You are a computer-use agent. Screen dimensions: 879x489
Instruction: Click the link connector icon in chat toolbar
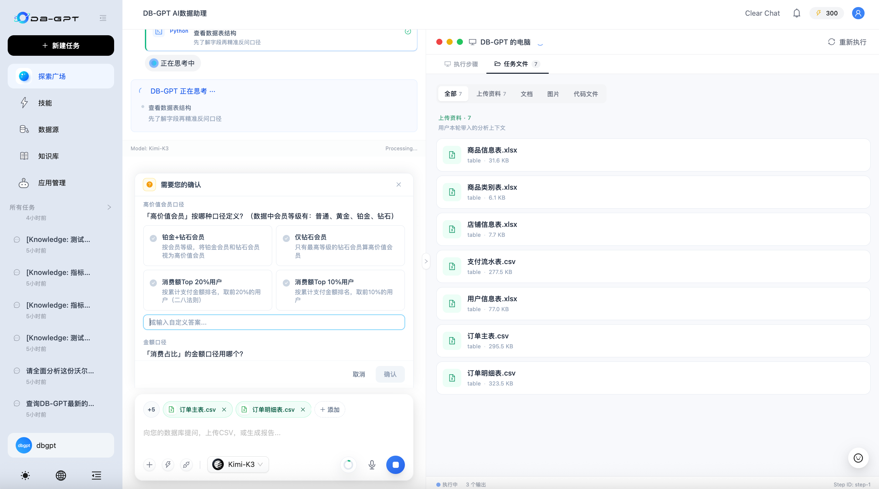[x=186, y=464]
